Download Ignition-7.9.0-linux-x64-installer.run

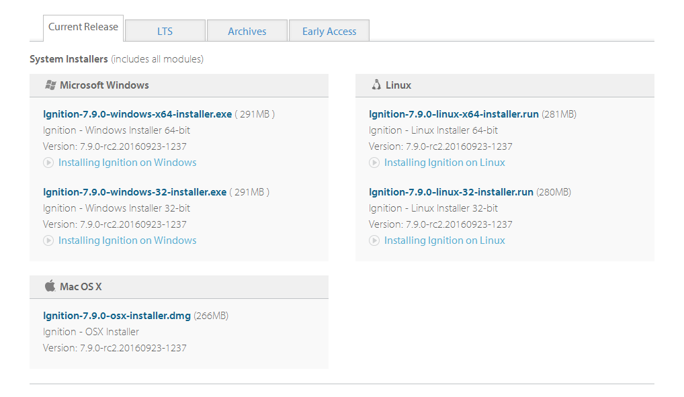point(454,114)
